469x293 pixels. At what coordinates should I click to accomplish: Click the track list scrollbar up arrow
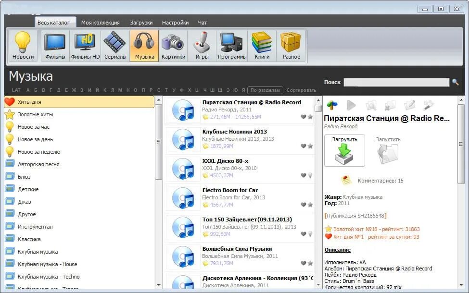pos(318,100)
